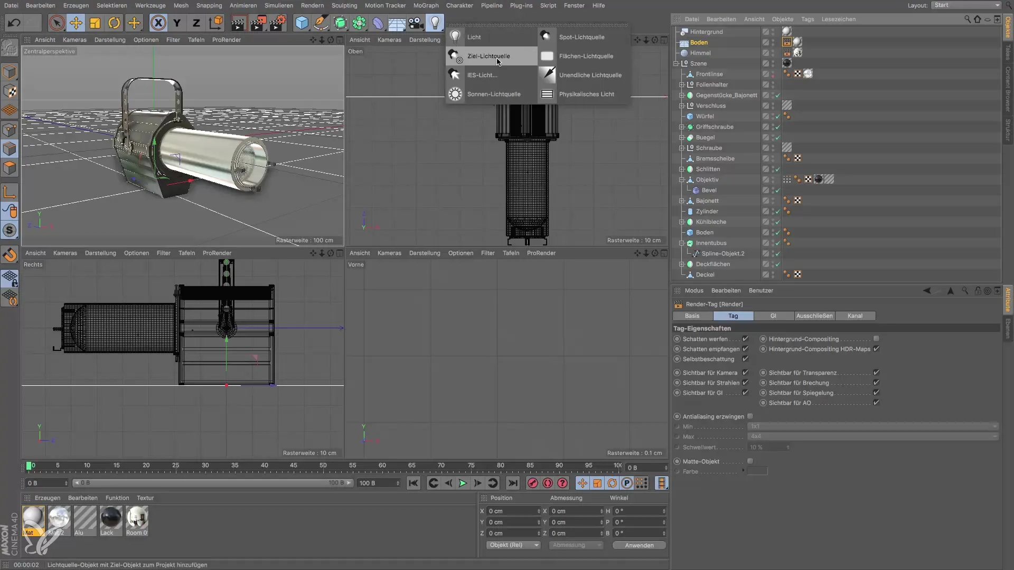Click the Farbe color swatch

click(757, 471)
